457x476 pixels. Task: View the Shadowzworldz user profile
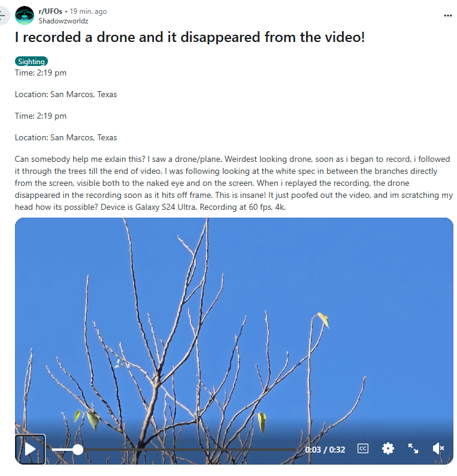[63, 21]
